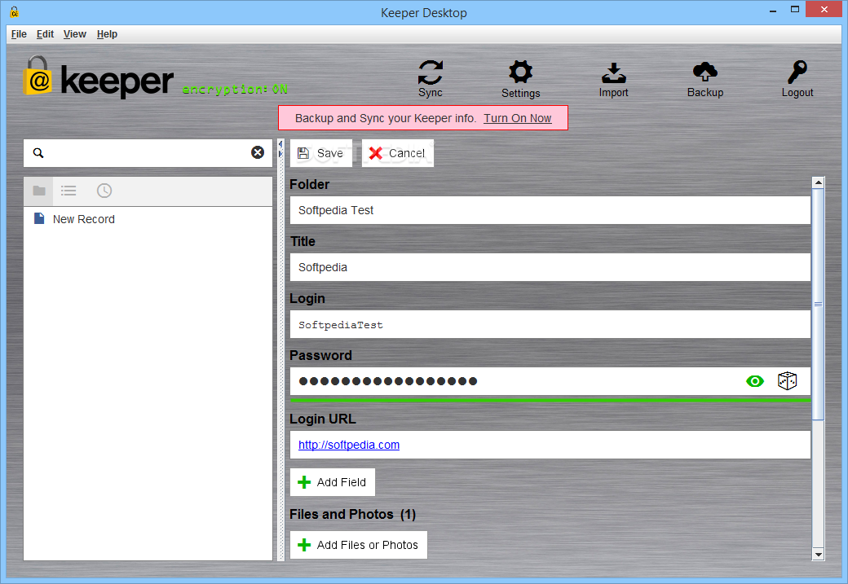Open the Edit menu

(x=45, y=34)
